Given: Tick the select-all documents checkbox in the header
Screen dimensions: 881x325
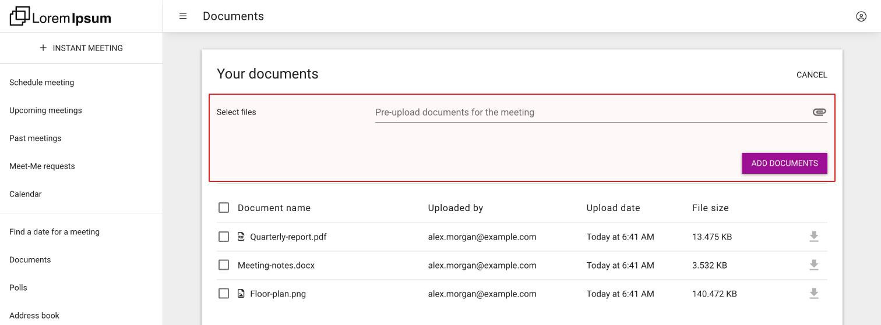Looking at the screenshot, I should pos(224,208).
